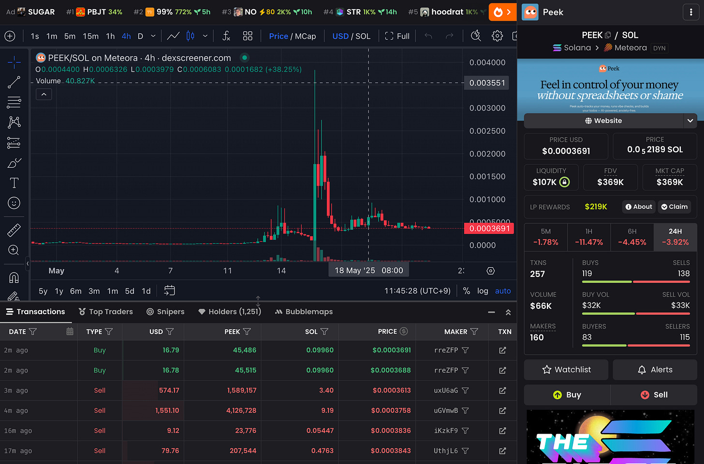704x464 pixels.
Task: Select the ruler measure tool
Action: point(14,230)
